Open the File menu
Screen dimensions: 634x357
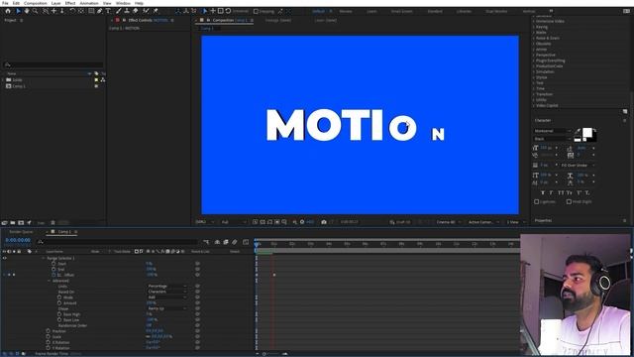coord(5,3)
